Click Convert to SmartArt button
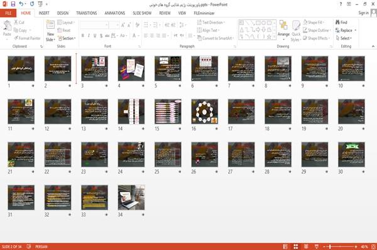 point(216,38)
